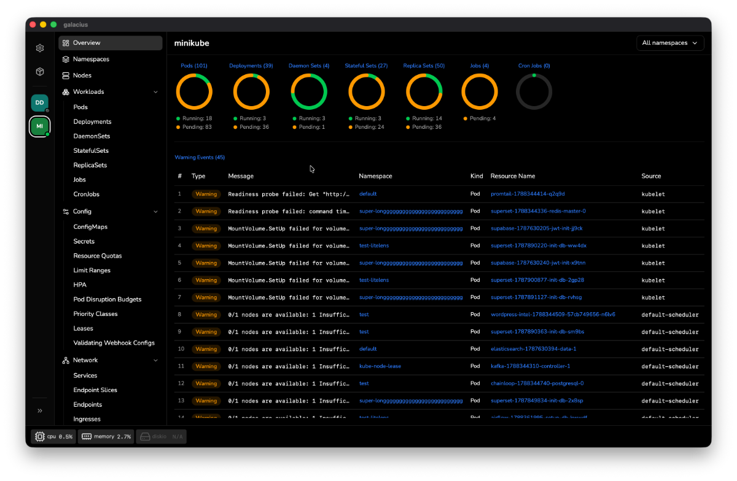Select the MI cluster avatar
The width and height of the screenshot is (737, 481).
coord(39,126)
